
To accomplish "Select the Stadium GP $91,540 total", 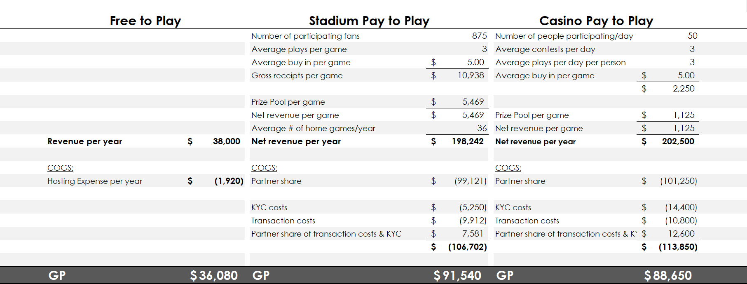I will (x=457, y=275).
